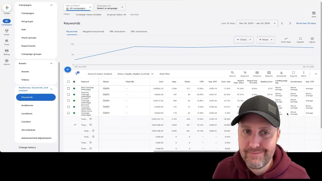The image size is (322, 181).
Task: Click the Save icon at top right
Action: 314,13
